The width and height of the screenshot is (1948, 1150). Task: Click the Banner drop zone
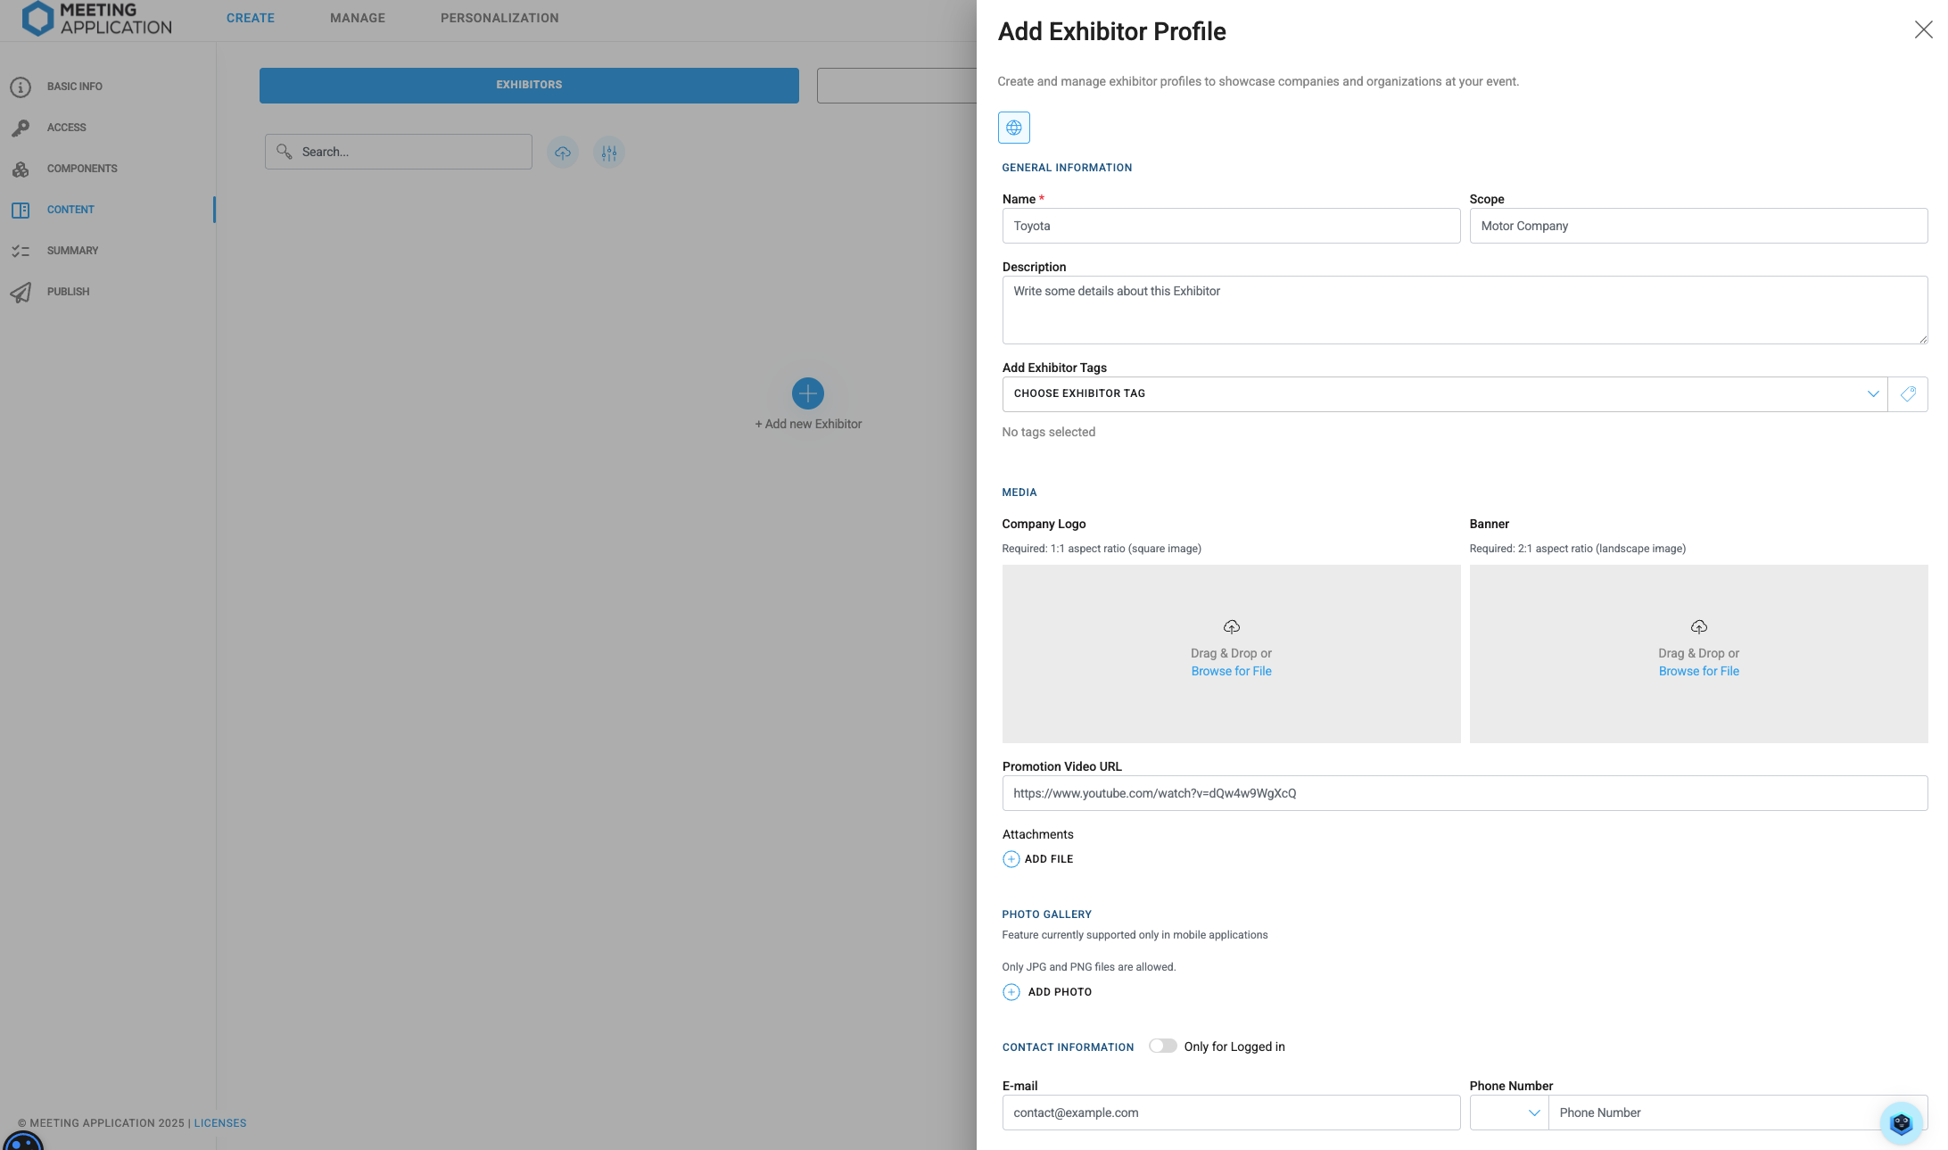(x=1698, y=654)
